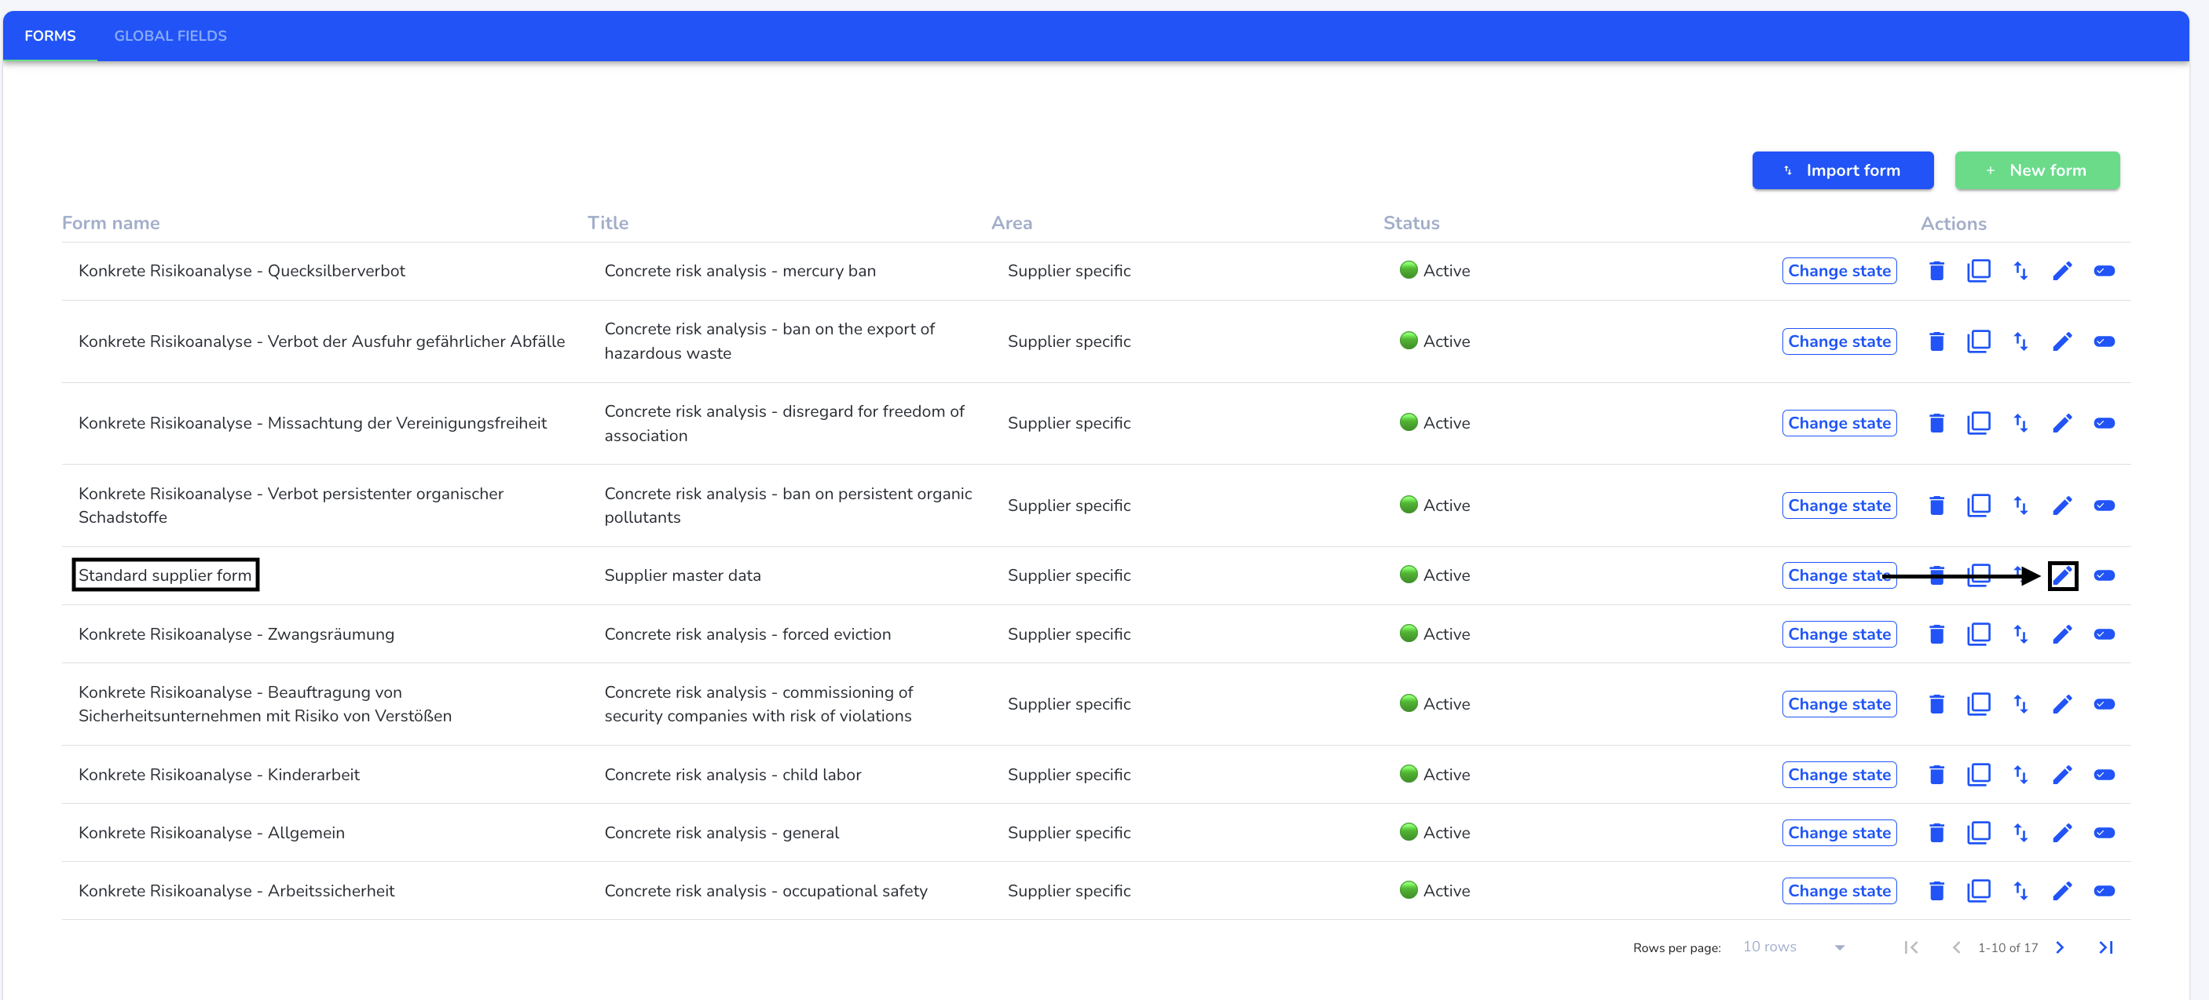Switch to the Forms tab
Viewport: 2209px width, 1000px height.
point(51,37)
